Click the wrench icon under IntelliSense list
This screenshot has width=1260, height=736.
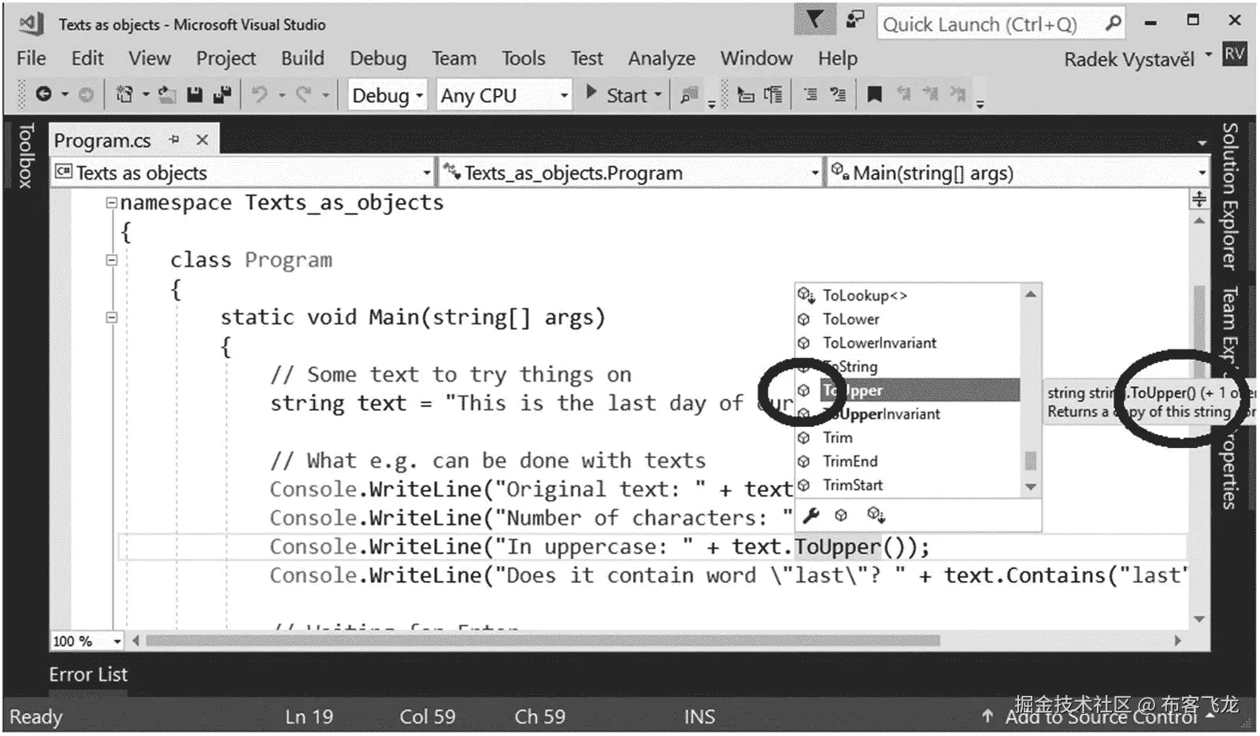[x=810, y=515]
